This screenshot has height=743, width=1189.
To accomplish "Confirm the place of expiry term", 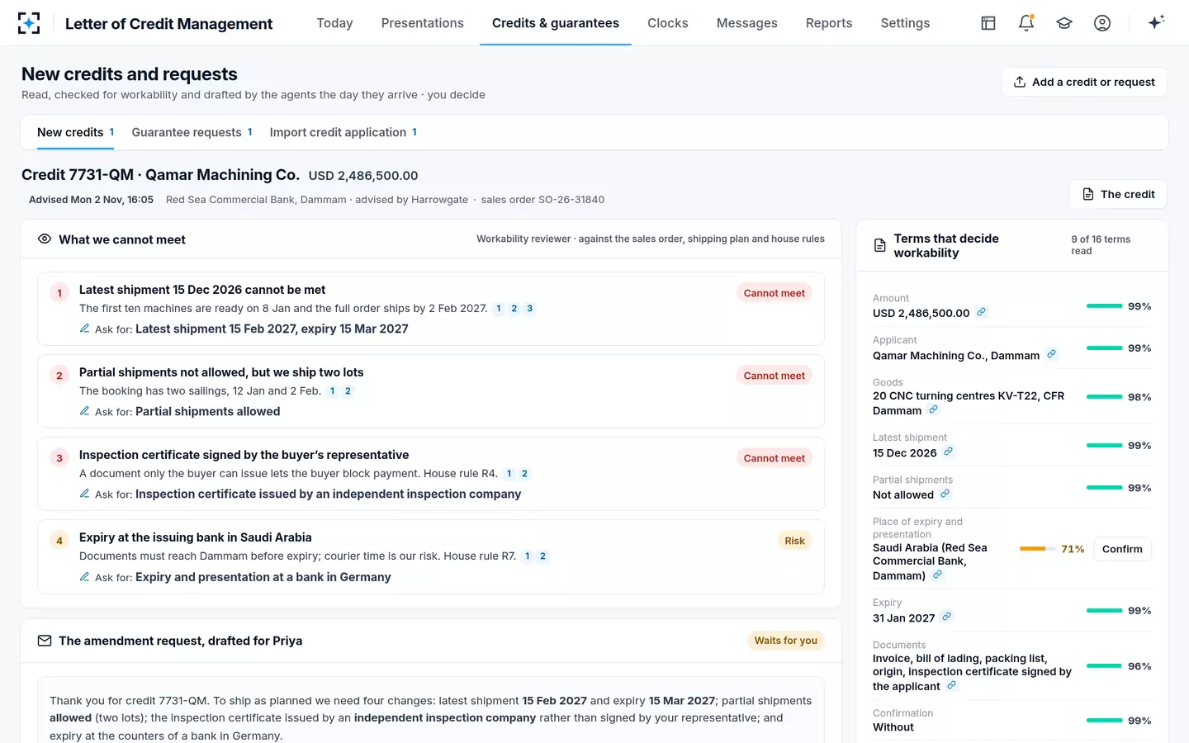I will click(1122, 549).
